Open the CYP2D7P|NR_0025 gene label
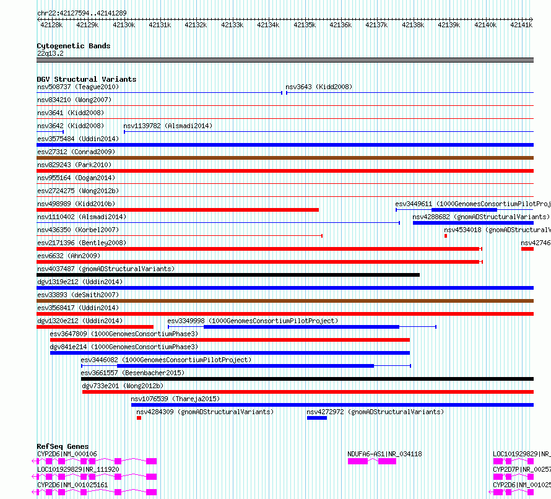 click(x=522, y=469)
